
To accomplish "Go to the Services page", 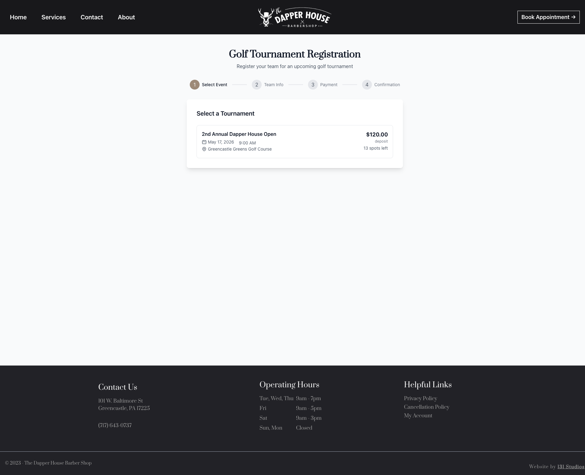I will [53, 17].
